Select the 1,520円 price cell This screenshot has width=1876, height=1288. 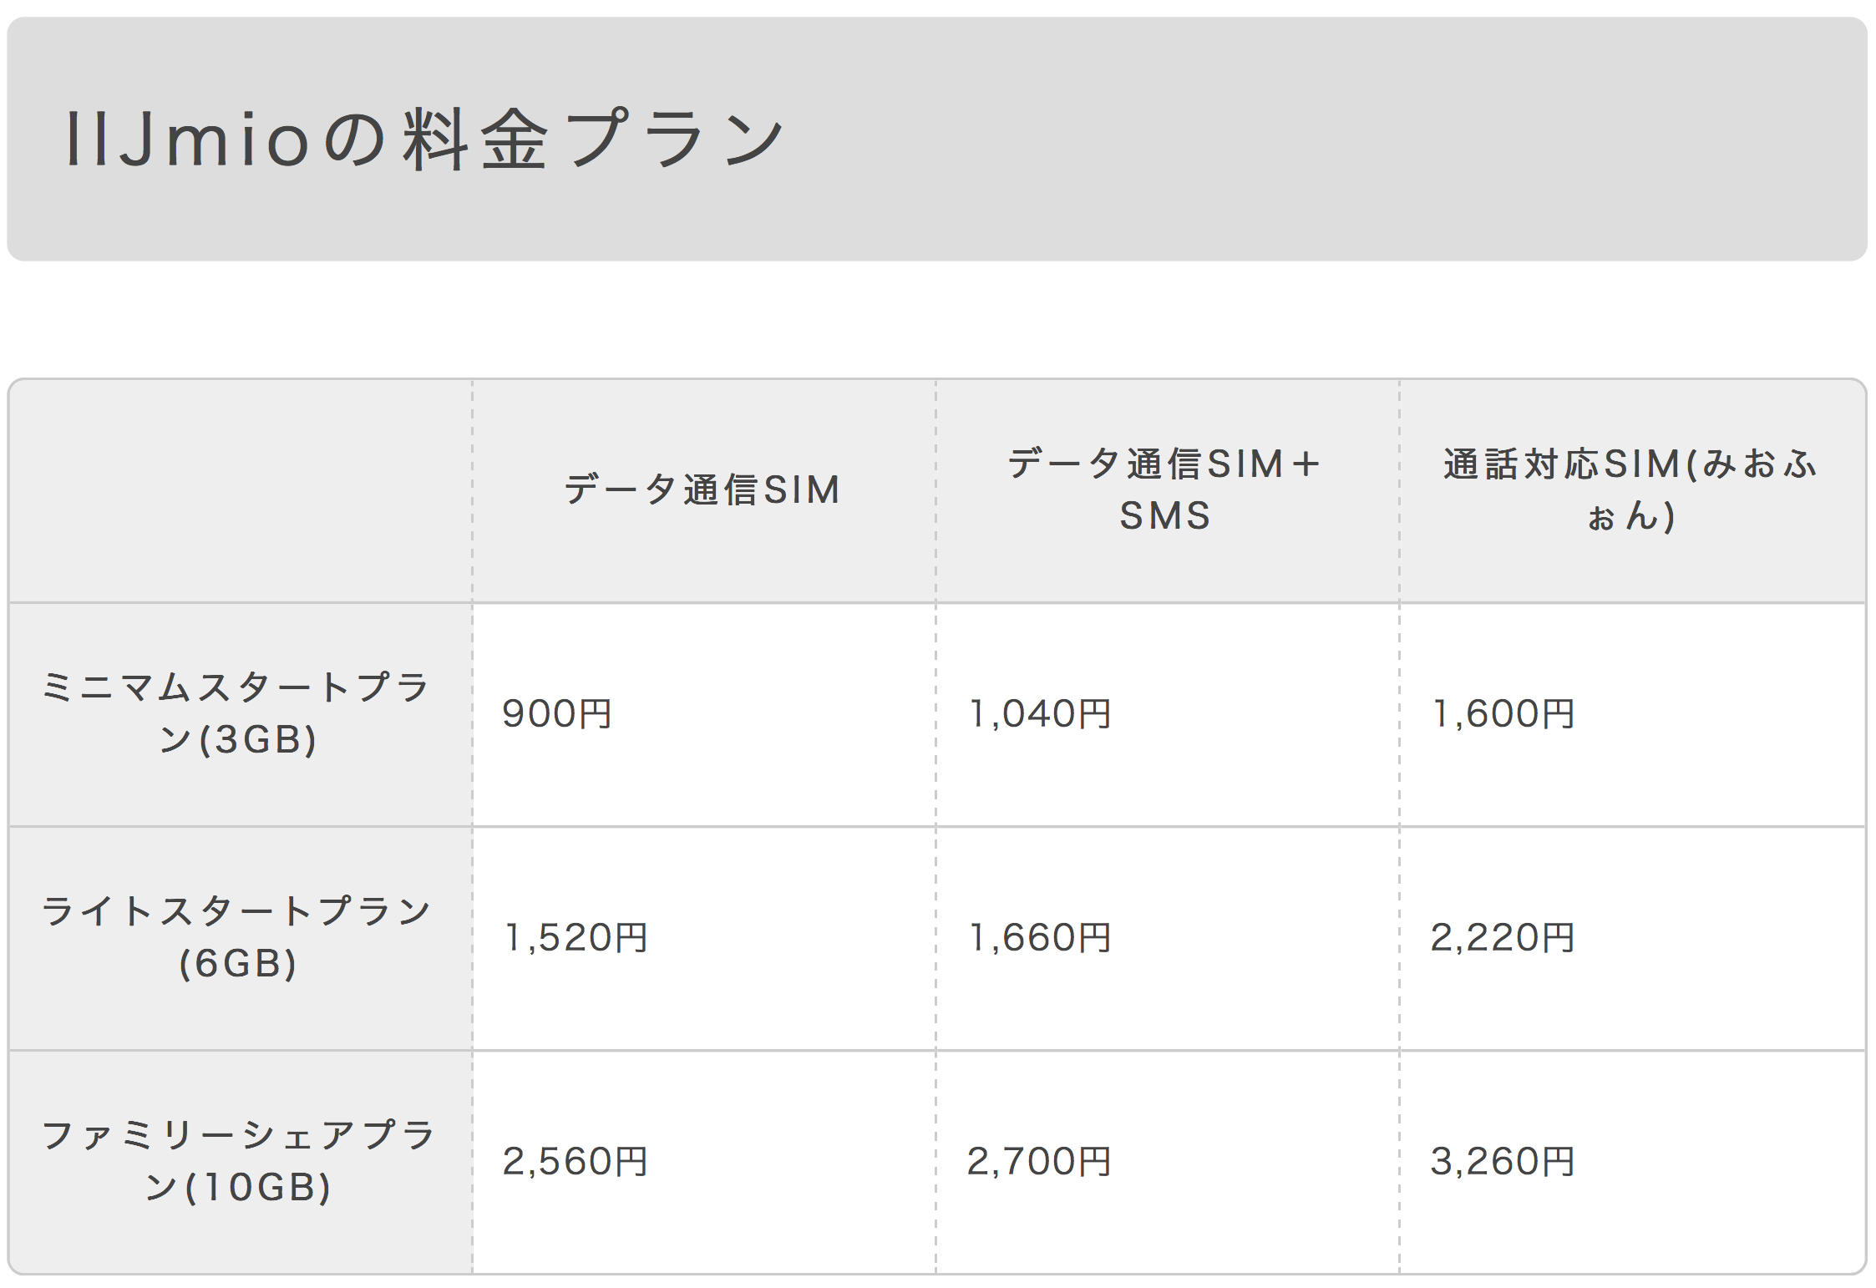pos(703,938)
